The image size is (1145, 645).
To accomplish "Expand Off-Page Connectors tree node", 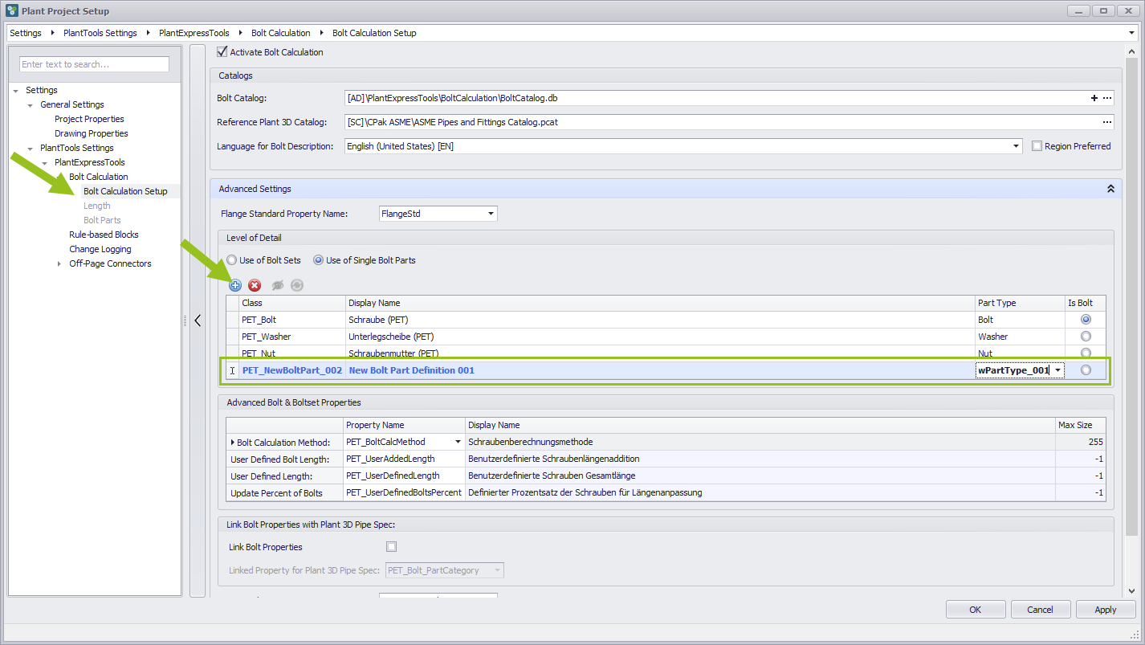I will [59, 264].
